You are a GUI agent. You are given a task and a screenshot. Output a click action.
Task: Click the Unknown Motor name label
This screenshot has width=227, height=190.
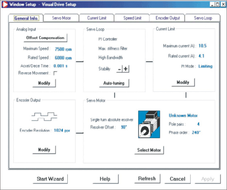point(183,115)
